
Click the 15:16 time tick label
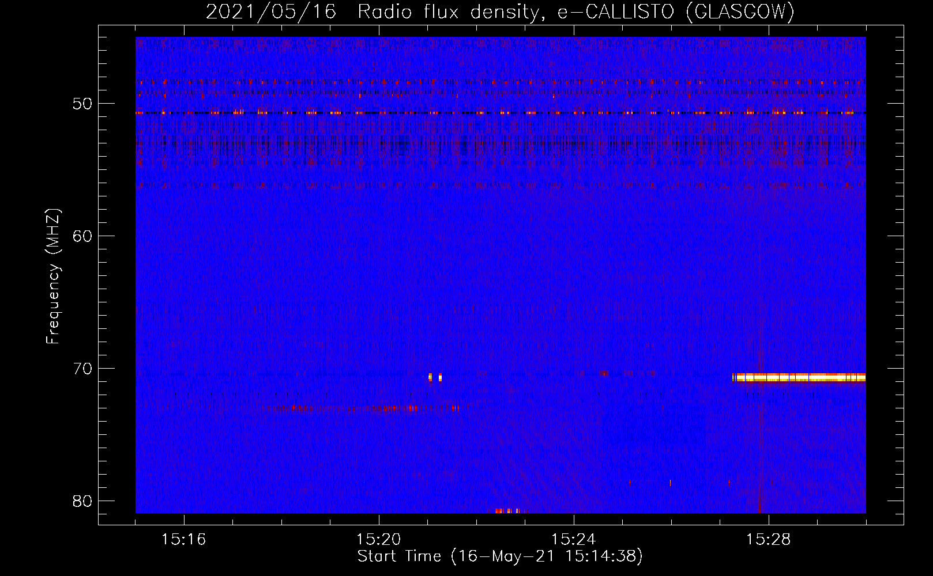(x=184, y=540)
